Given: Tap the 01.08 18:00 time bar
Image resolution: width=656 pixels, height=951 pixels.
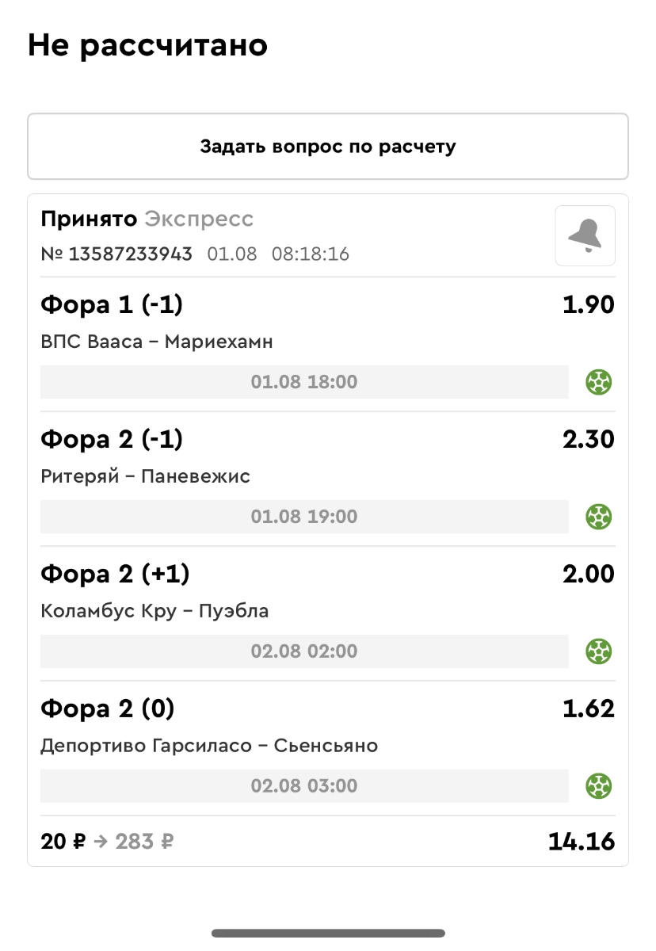Looking at the screenshot, I should point(304,383).
